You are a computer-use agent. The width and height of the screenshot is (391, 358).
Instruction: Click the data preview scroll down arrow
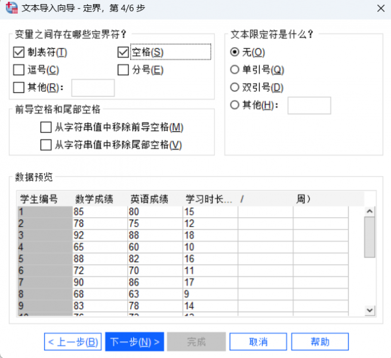[370, 310]
